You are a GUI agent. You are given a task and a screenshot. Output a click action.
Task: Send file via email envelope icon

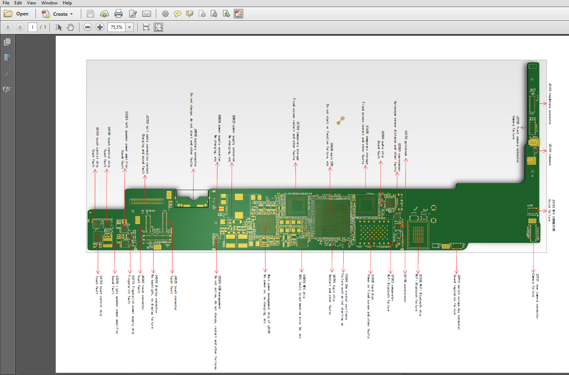click(147, 14)
